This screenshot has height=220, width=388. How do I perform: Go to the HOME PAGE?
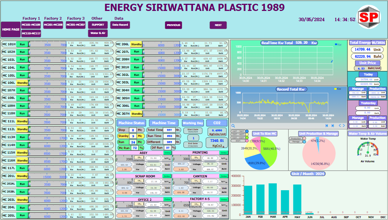tap(11, 29)
